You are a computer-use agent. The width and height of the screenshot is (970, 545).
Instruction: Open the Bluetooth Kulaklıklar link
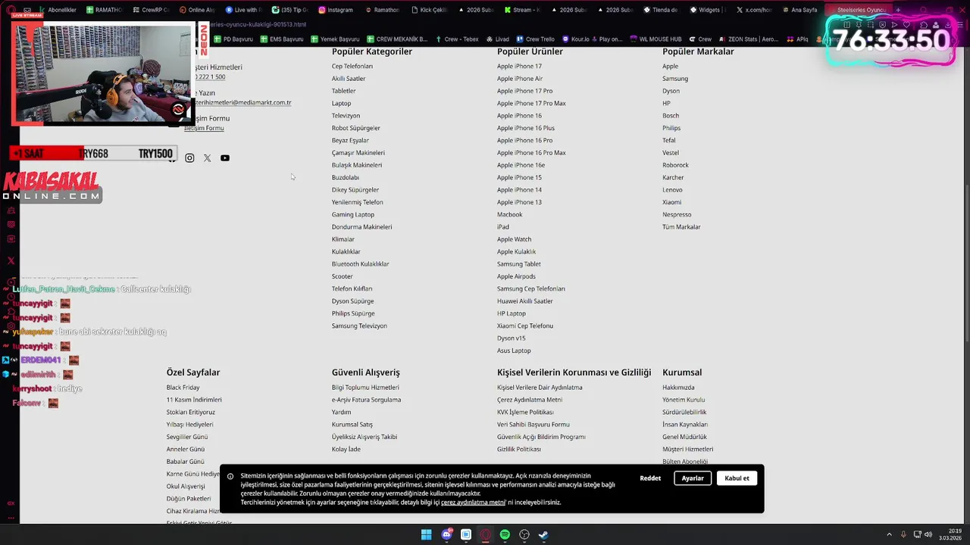[x=361, y=264]
